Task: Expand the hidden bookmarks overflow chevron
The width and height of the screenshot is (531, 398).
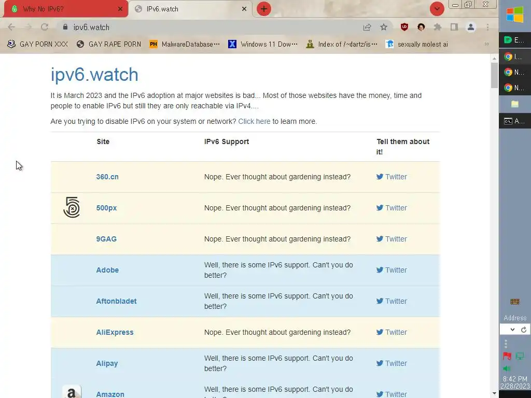Action: tap(486, 45)
